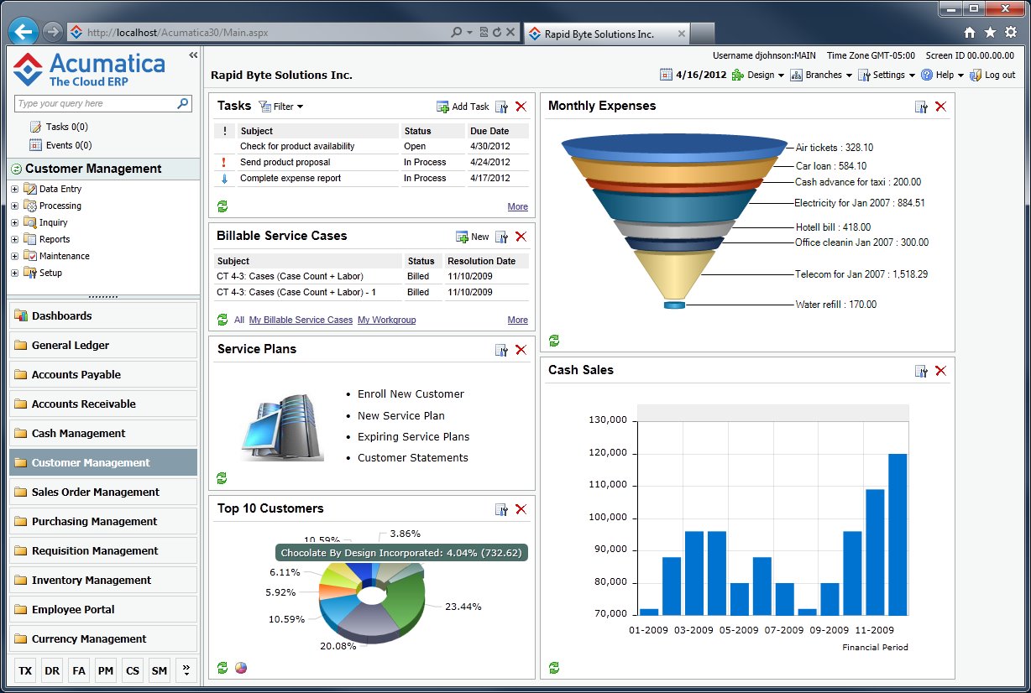Image resolution: width=1031 pixels, height=693 pixels.
Task: Open the Inventory Management module
Action: click(92, 580)
